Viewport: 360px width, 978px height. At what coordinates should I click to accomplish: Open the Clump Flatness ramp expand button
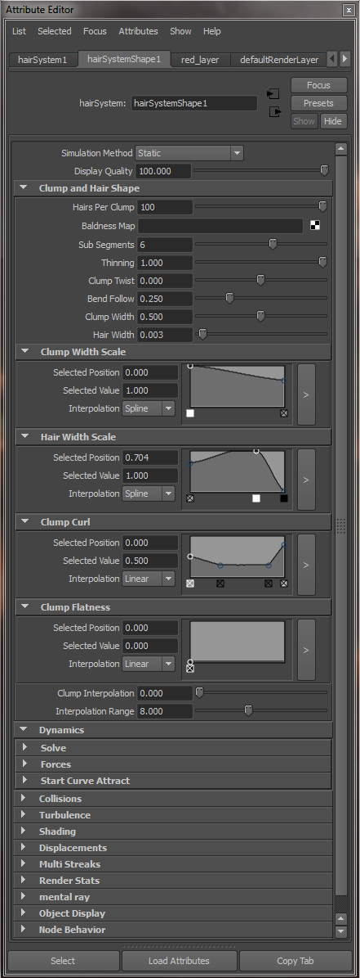(x=306, y=650)
